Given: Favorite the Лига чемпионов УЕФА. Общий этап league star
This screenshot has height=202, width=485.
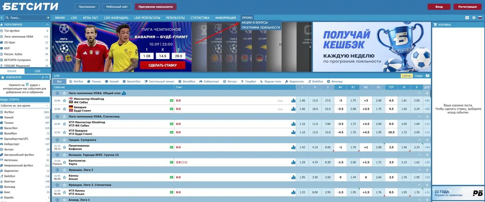Looking at the screenshot, I should pos(64,93).
